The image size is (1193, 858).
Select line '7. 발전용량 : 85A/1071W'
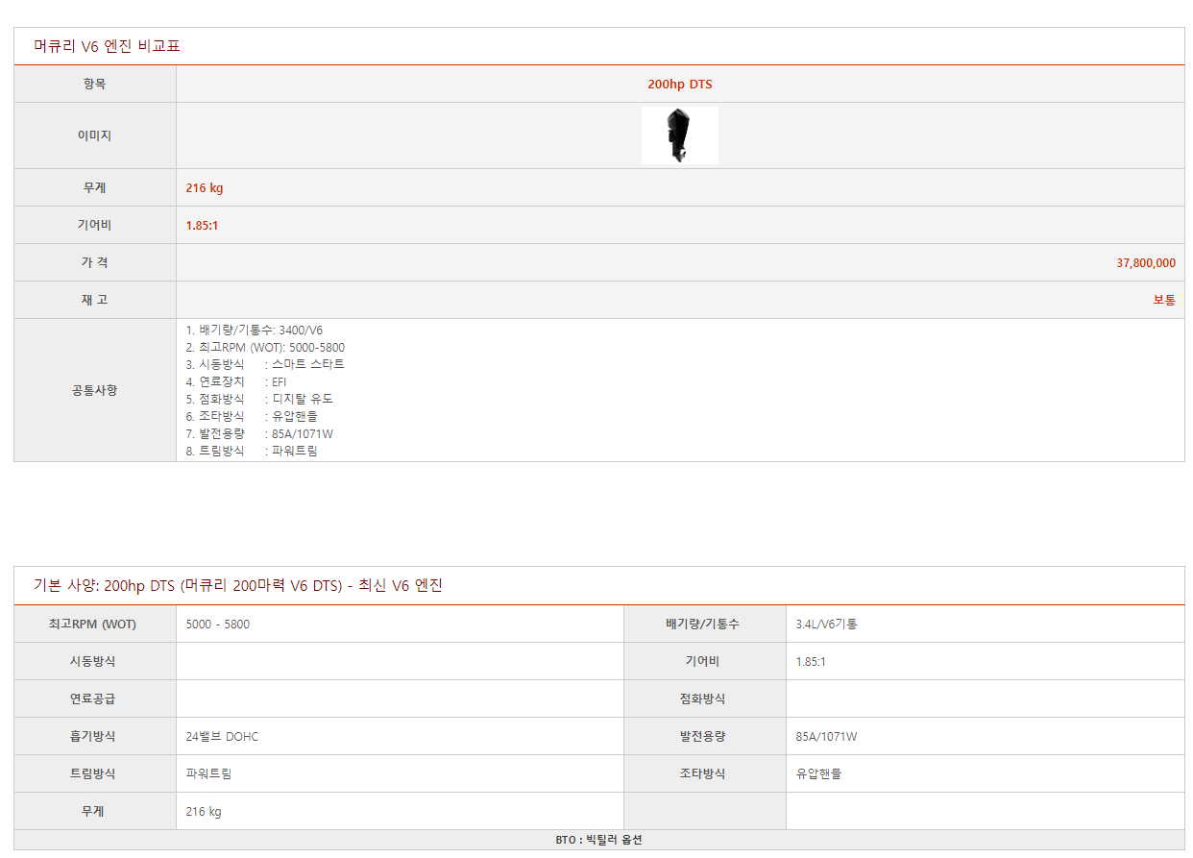tap(259, 433)
